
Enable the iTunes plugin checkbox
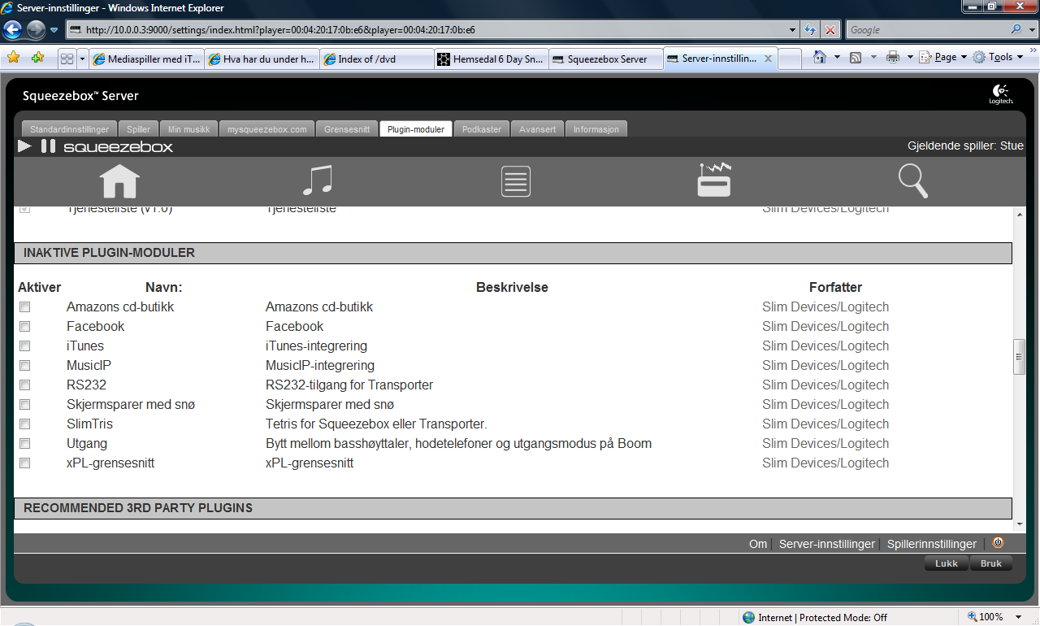[25, 346]
